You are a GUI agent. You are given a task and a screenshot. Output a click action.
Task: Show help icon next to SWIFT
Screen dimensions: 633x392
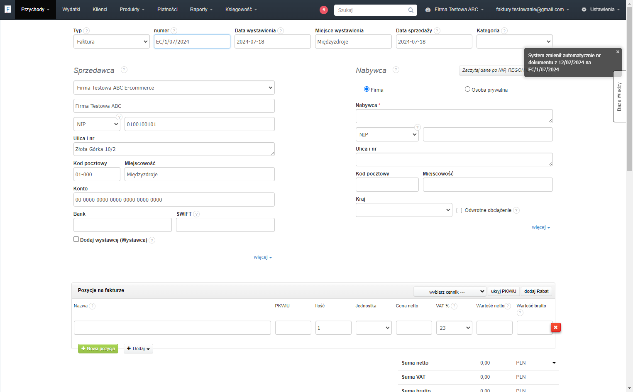pos(196,214)
